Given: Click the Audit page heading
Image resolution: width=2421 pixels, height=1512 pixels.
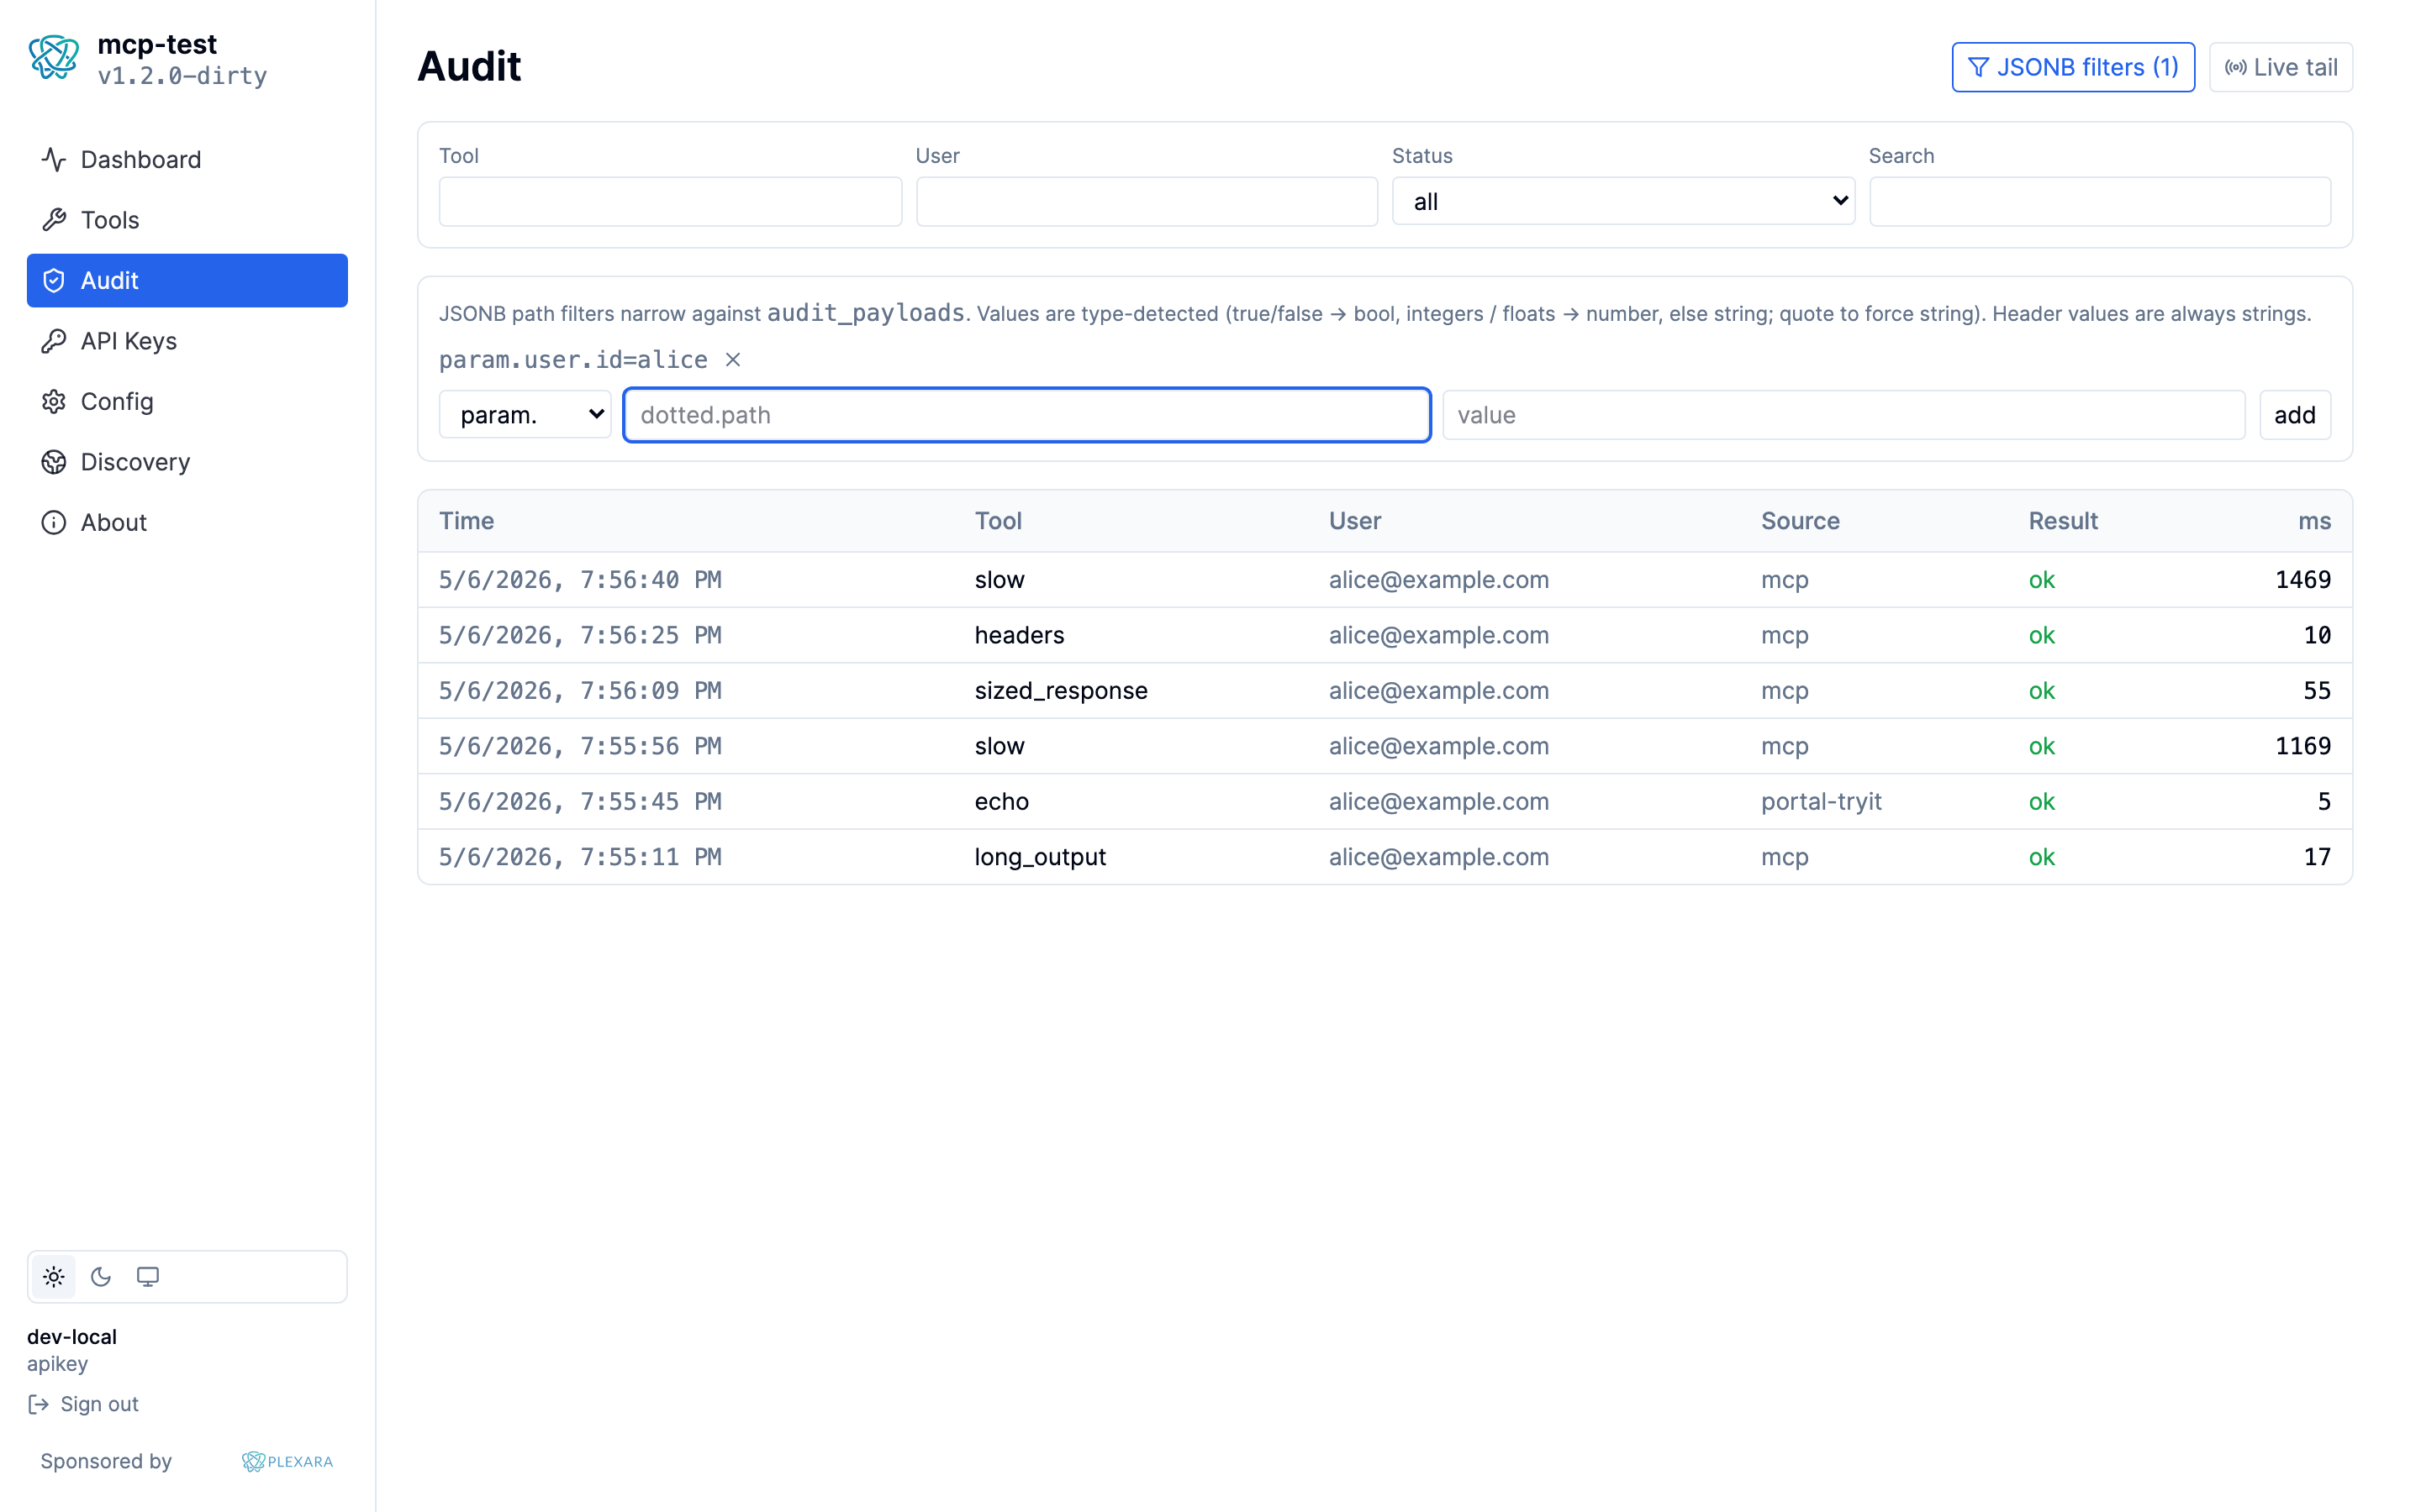Looking at the screenshot, I should pyautogui.click(x=469, y=66).
